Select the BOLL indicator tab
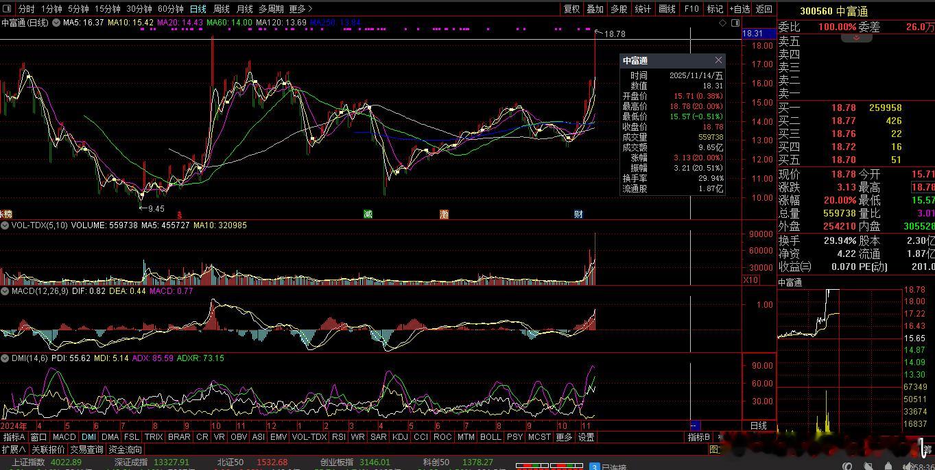The image size is (935, 470). (x=490, y=437)
